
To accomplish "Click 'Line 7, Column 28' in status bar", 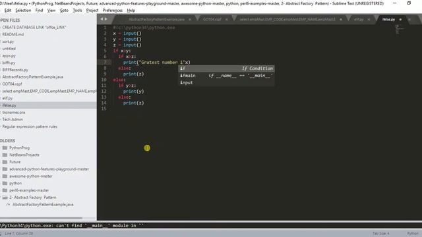I will click(19, 234).
